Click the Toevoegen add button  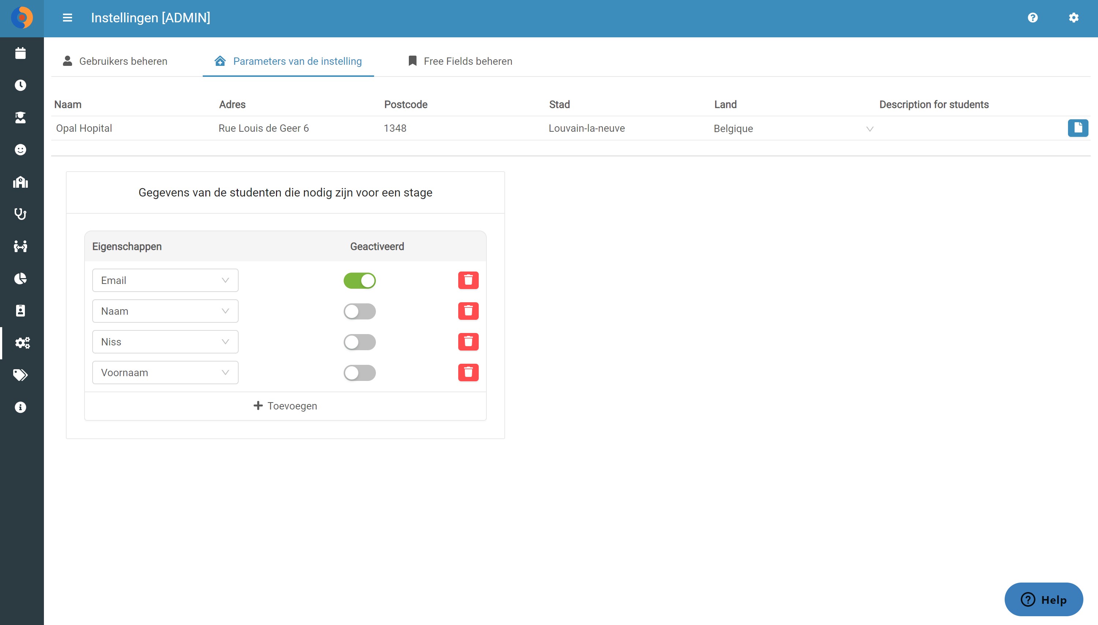[285, 406]
